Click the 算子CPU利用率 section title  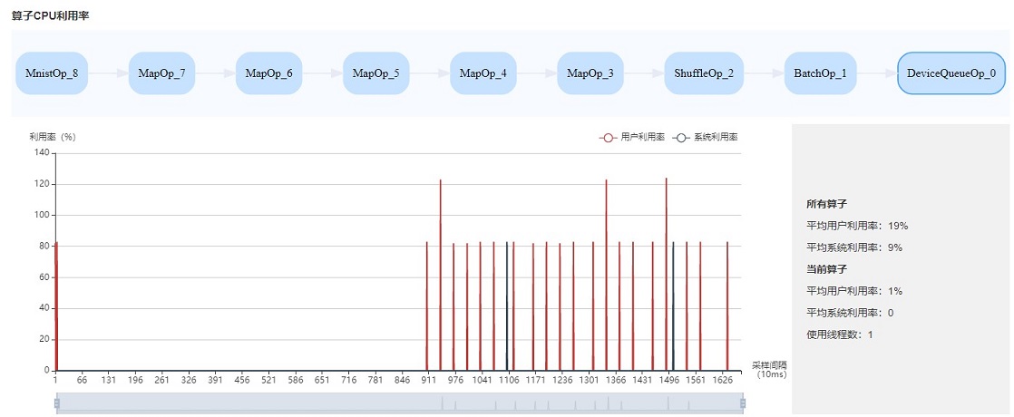(x=50, y=16)
